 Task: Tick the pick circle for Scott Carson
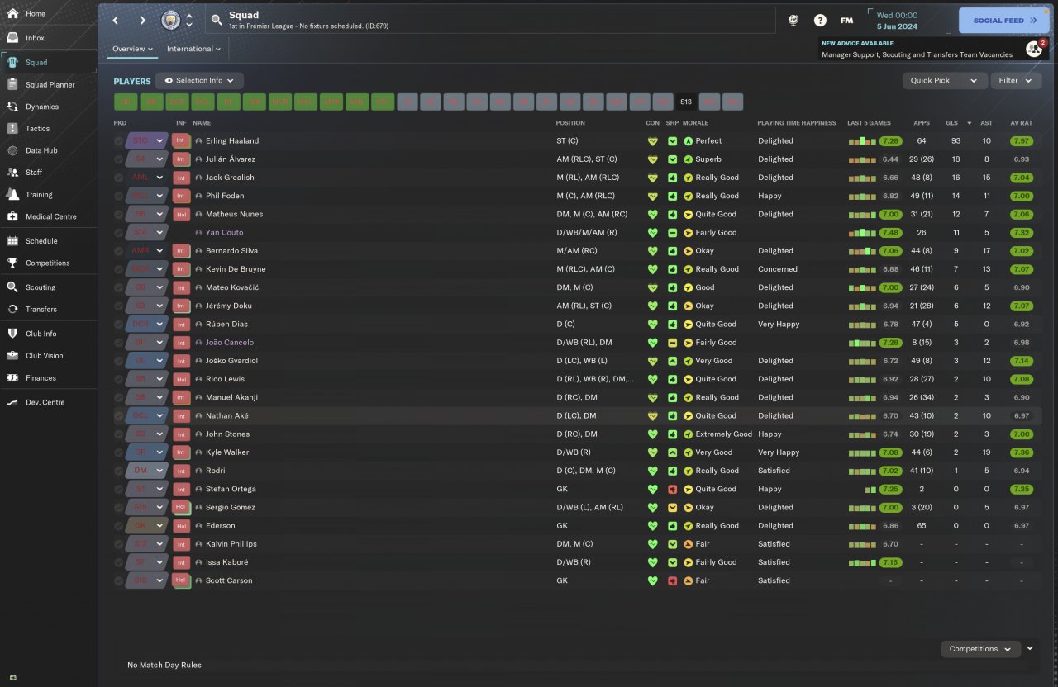click(x=118, y=580)
